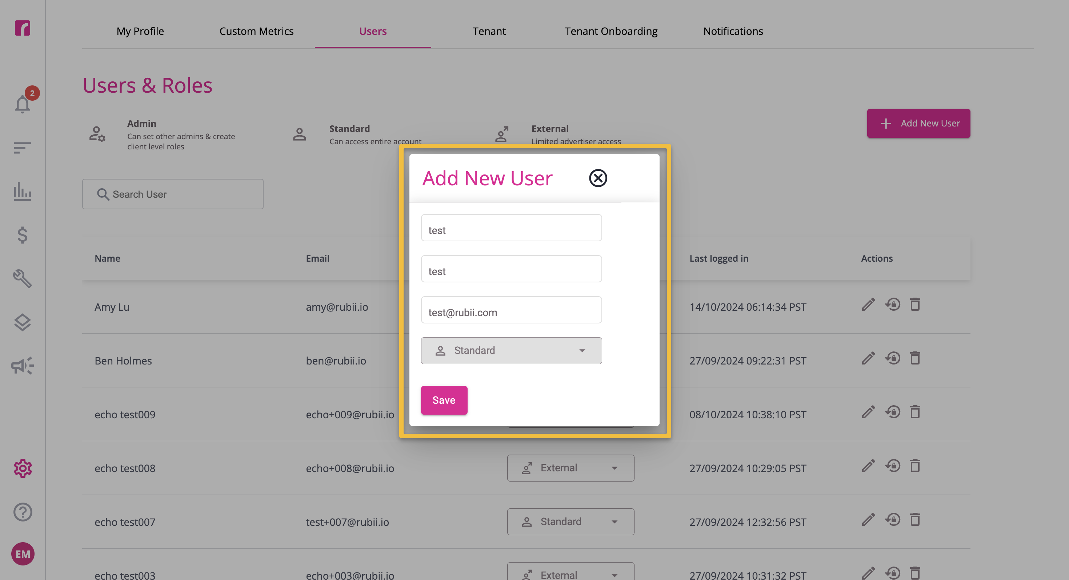
Task: Click the Standard role person icon
Action: (299, 134)
